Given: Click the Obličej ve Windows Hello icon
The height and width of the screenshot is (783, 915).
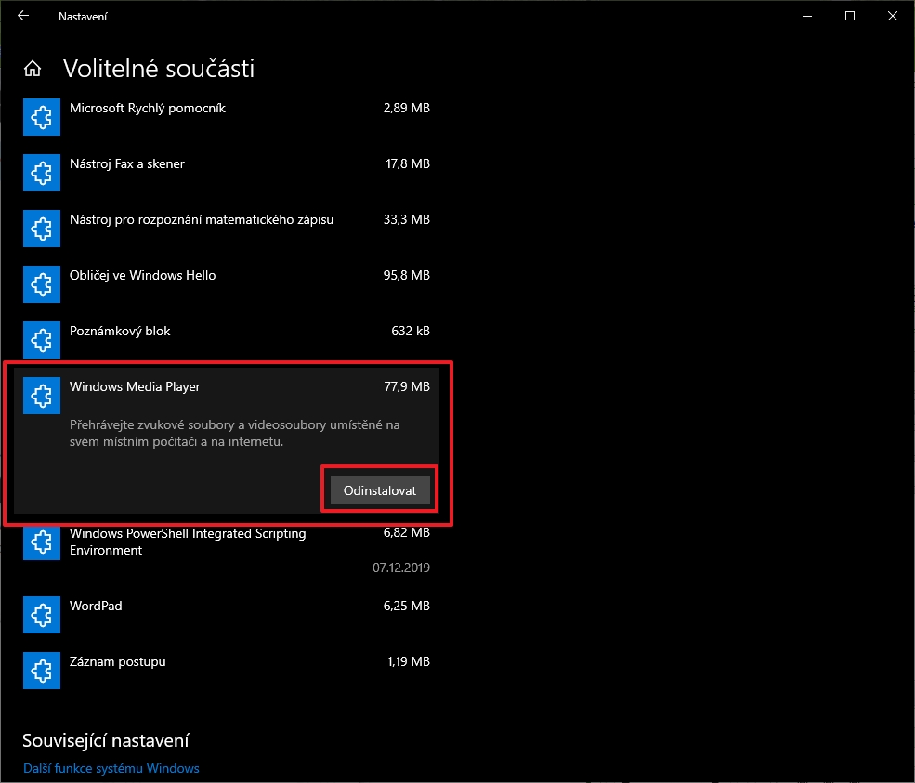Looking at the screenshot, I should tap(42, 284).
